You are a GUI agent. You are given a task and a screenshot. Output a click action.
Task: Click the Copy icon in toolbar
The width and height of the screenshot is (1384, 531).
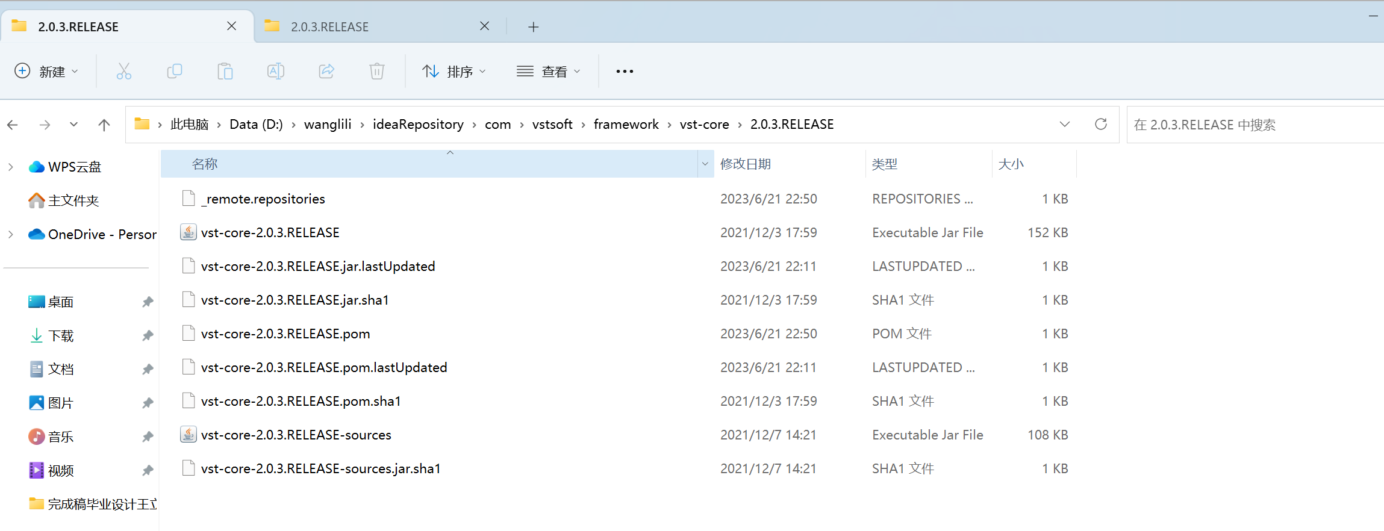[x=175, y=72]
